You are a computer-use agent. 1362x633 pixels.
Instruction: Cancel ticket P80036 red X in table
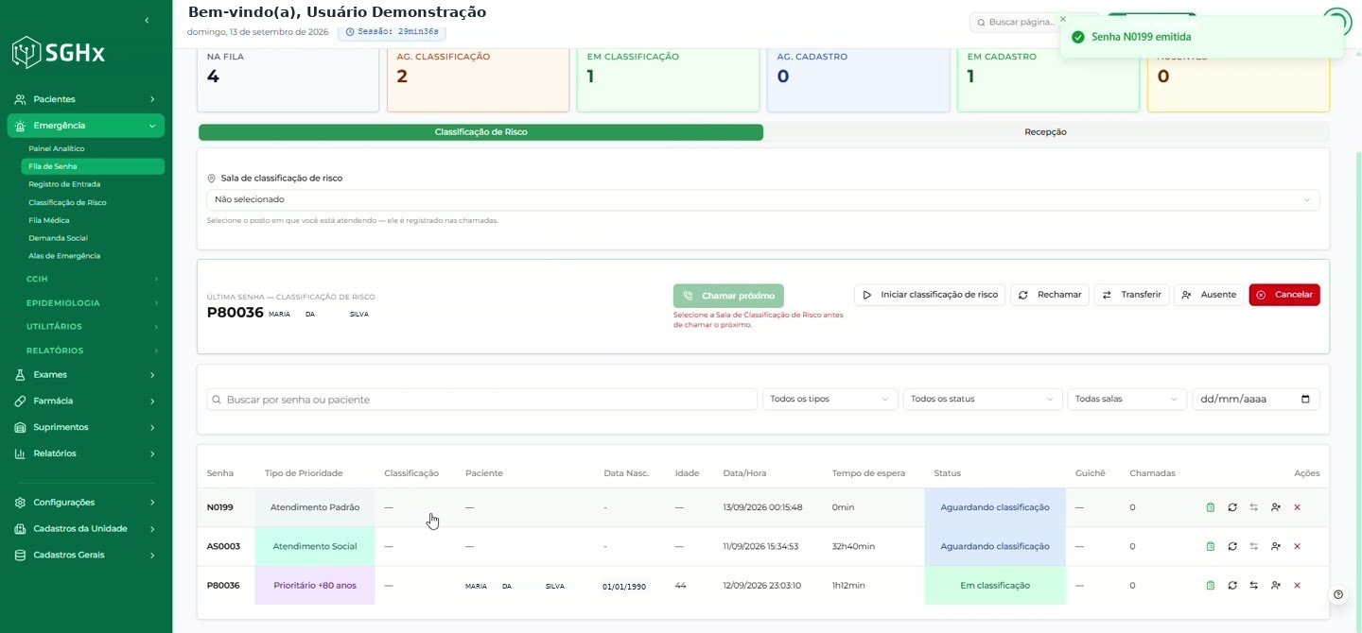[x=1297, y=586]
